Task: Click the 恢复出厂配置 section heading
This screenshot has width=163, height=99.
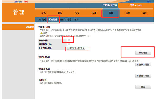Action: point(44,69)
